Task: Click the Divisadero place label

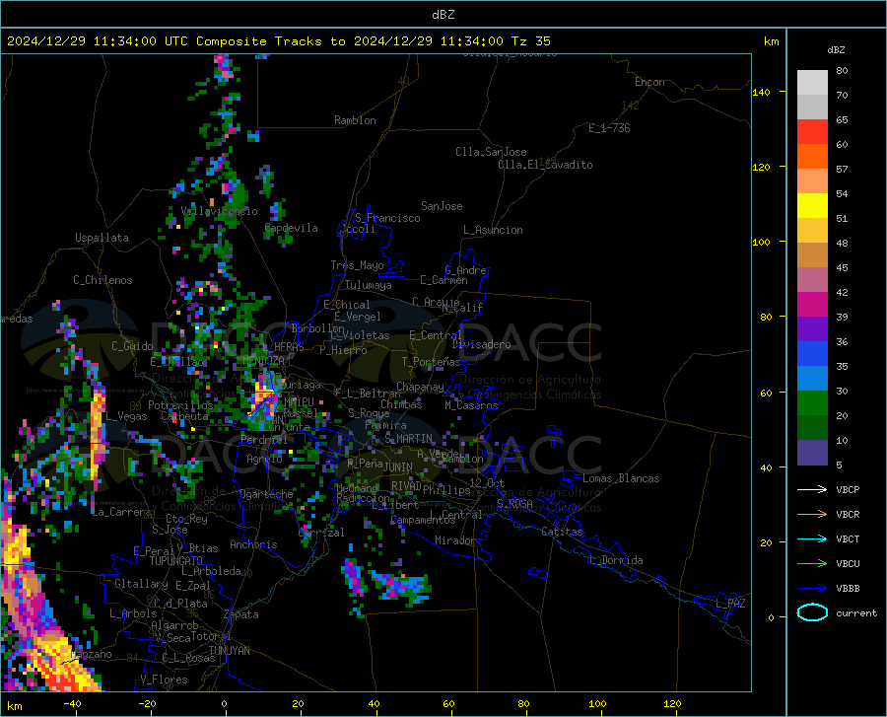Action: (481, 344)
